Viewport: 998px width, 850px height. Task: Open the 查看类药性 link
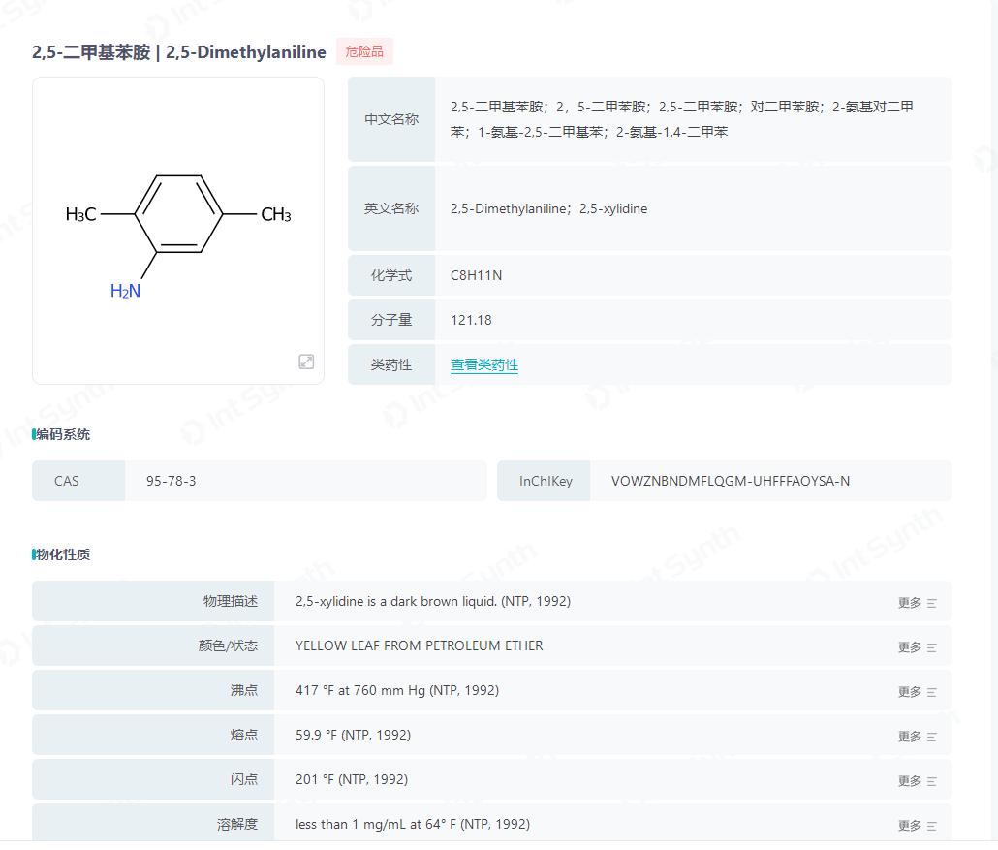click(483, 364)
